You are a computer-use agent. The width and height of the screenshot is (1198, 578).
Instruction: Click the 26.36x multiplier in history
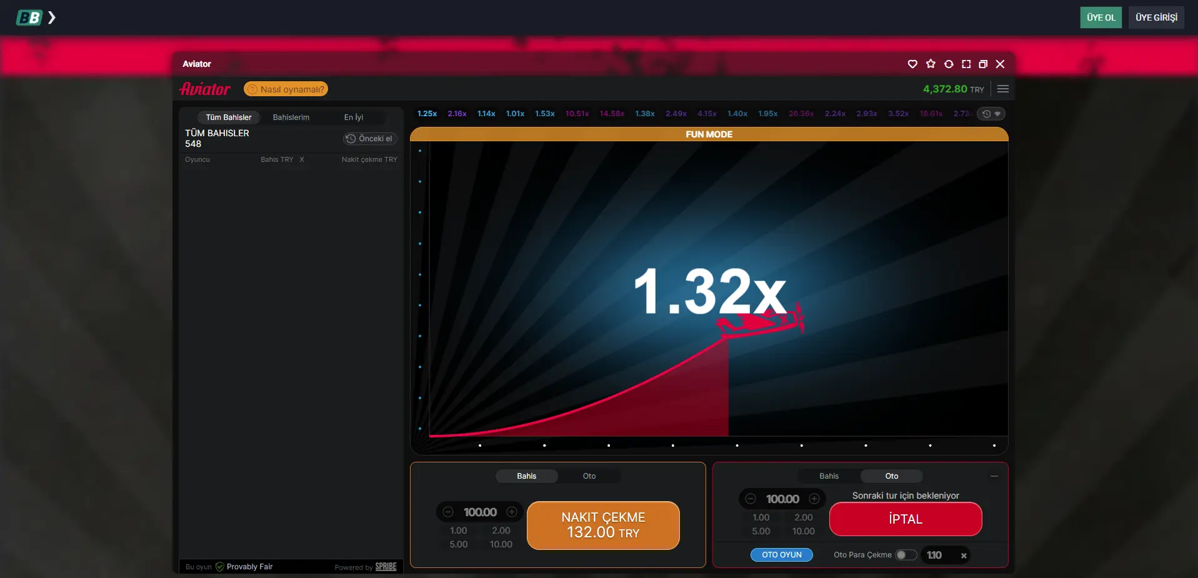click(x=801, y=114)
